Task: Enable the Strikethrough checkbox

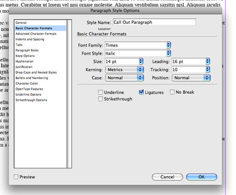Action: click(101, 99)
